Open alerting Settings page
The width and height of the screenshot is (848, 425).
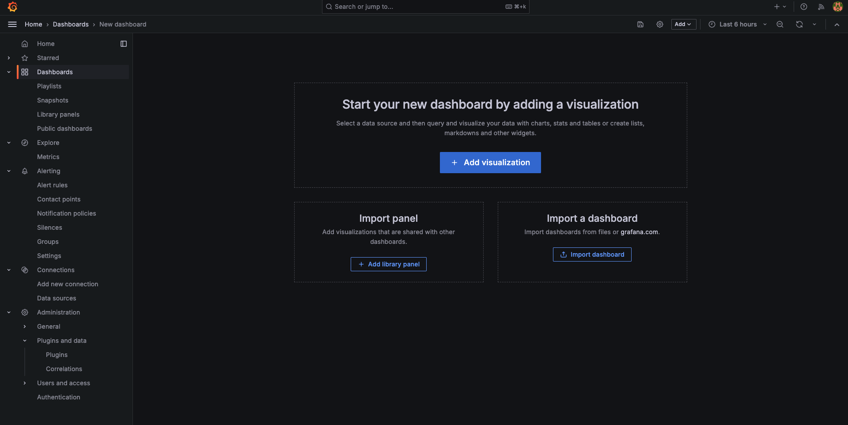click(x=49, y=256)
